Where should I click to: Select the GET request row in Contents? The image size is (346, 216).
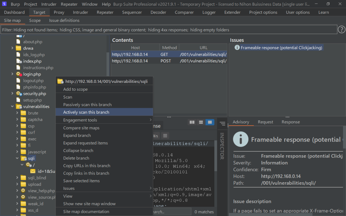pos(169,54)
